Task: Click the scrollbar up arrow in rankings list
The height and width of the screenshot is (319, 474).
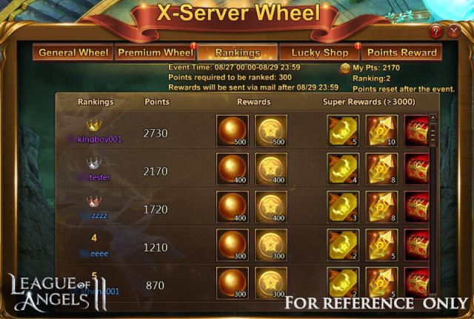Action: [433, 118]
